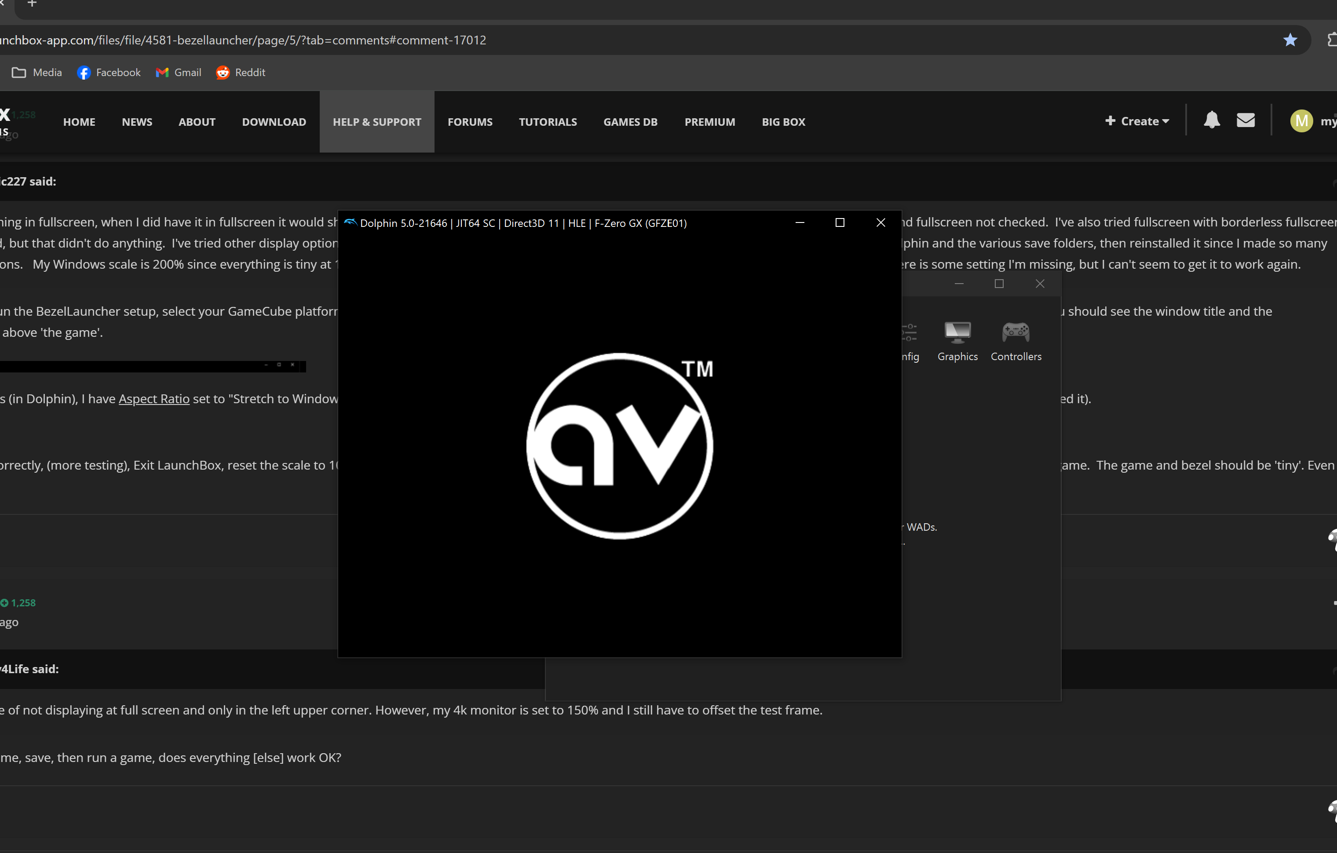
Task: Click the browser address bar URL
Action: (243, 40)
